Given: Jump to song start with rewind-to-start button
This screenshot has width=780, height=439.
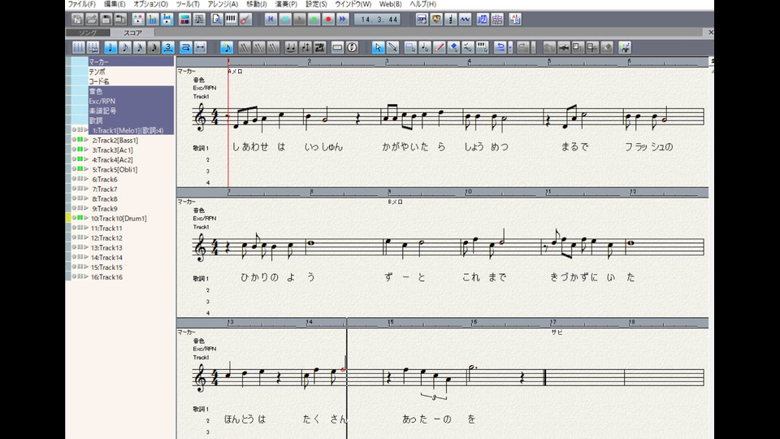Looking at the screenshot, I should pyautogui.click(x=271, y=20).
